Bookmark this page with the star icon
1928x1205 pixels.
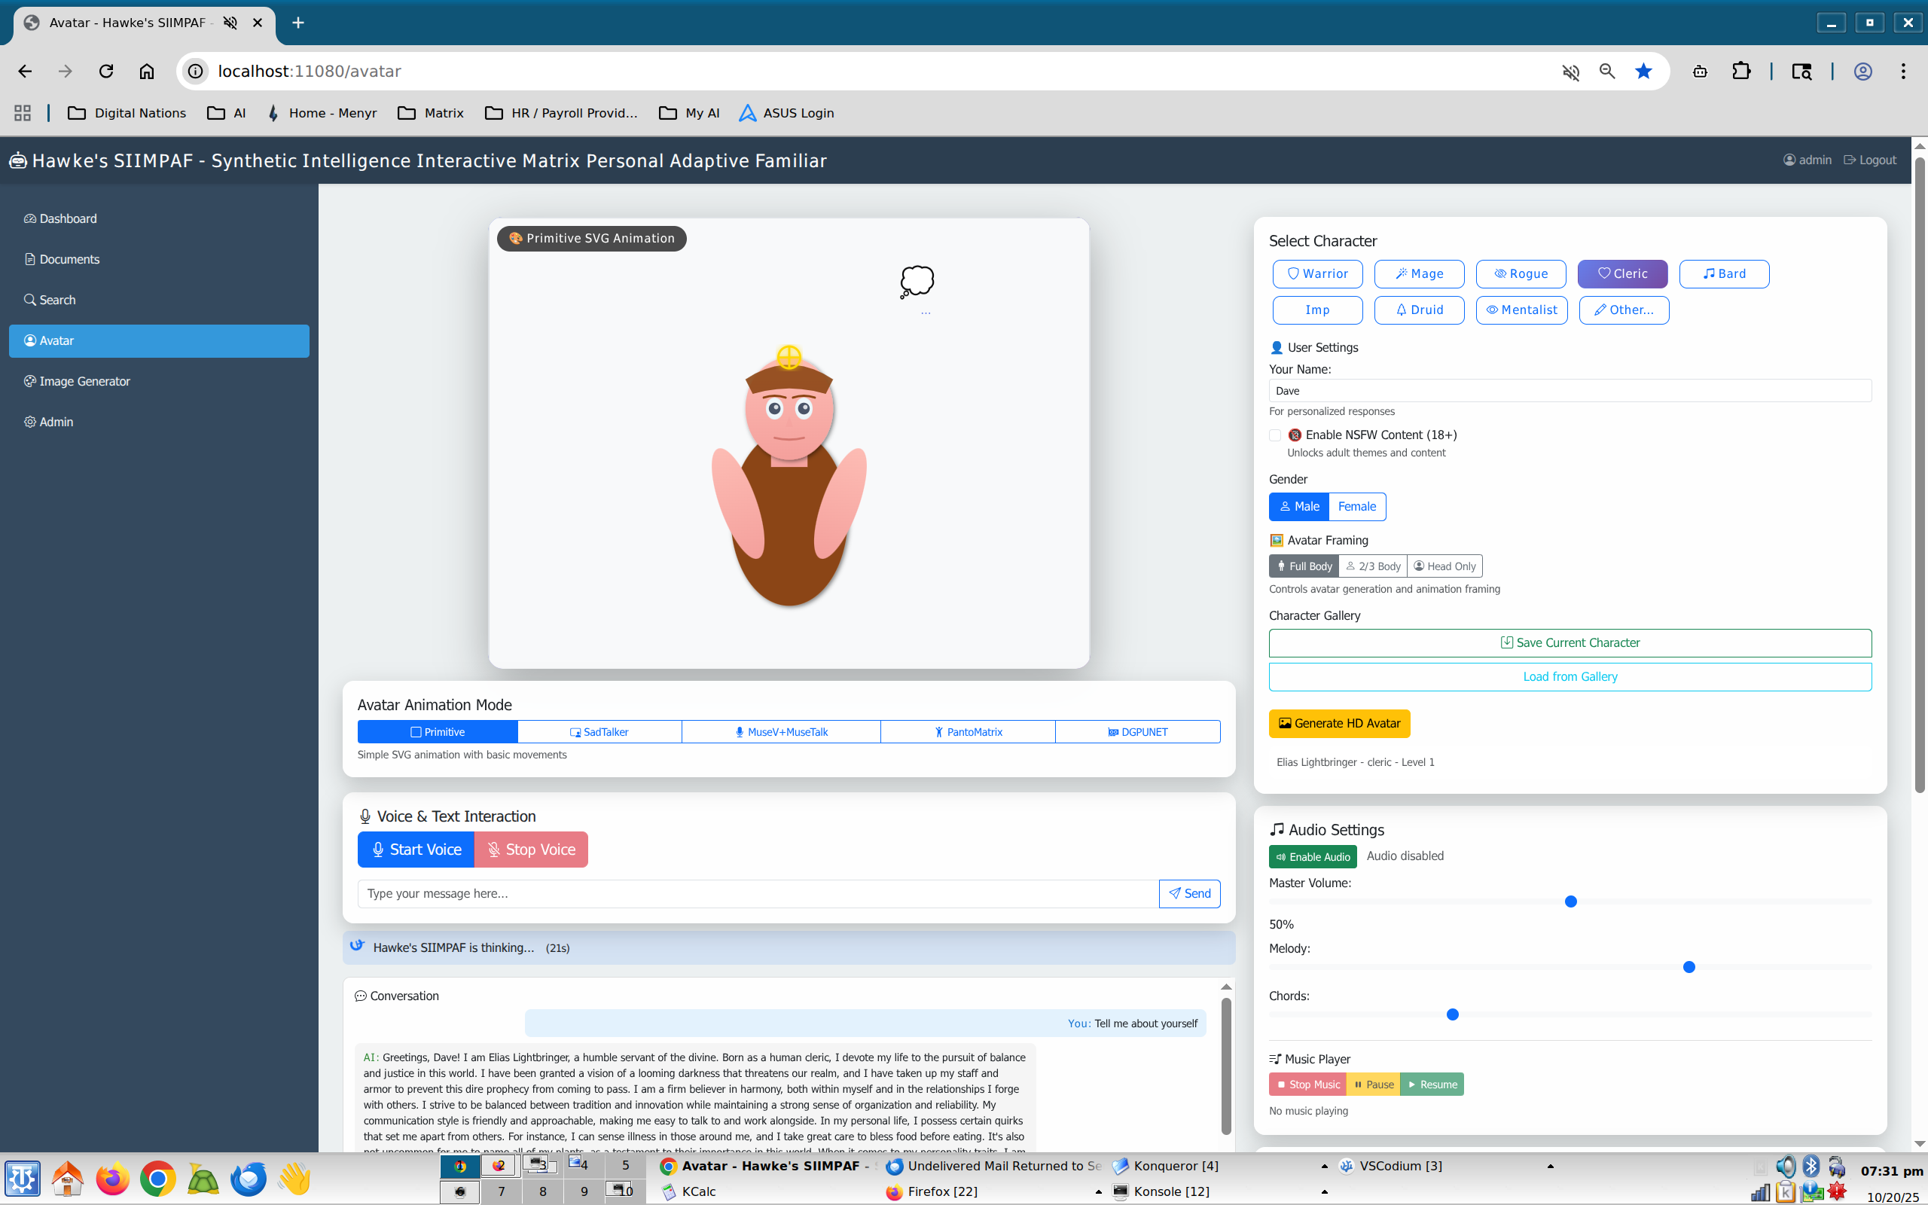tap(1643, 71)
